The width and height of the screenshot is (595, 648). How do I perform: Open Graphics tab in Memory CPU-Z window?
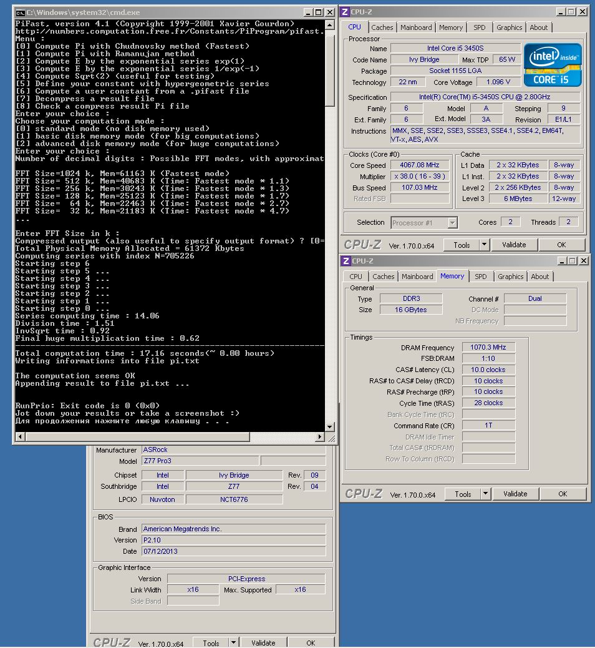tap(510, 277)
